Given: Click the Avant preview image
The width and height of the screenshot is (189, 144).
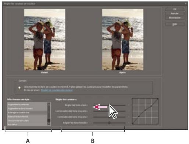Looking at the screenshot, I should tap(44, 40).
